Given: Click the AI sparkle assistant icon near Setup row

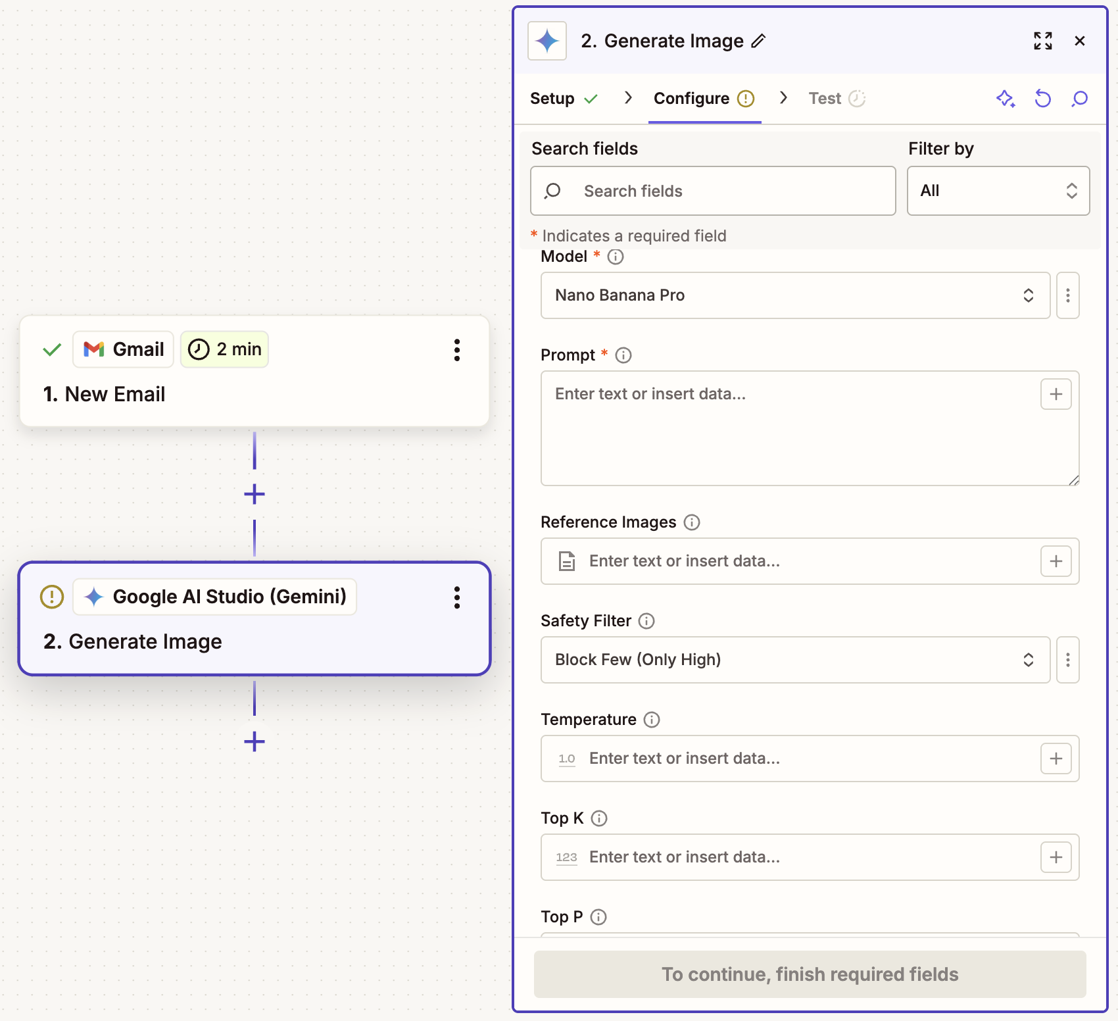Looking at the screenshot, I should pos(1005,99).
